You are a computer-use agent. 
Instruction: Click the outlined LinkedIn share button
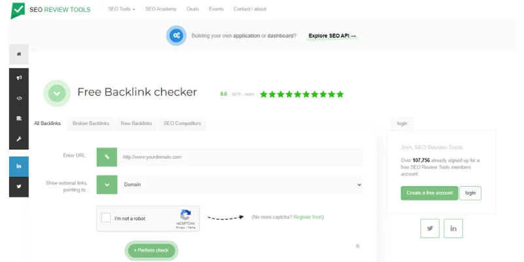click(453, 229)
